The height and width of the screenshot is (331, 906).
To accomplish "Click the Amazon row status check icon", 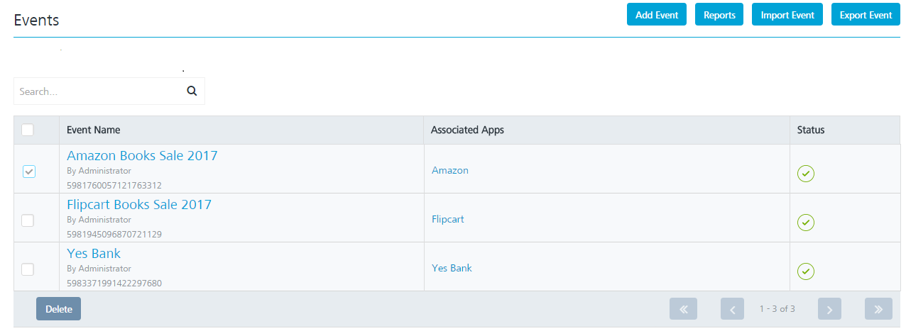I will (806, 173).
